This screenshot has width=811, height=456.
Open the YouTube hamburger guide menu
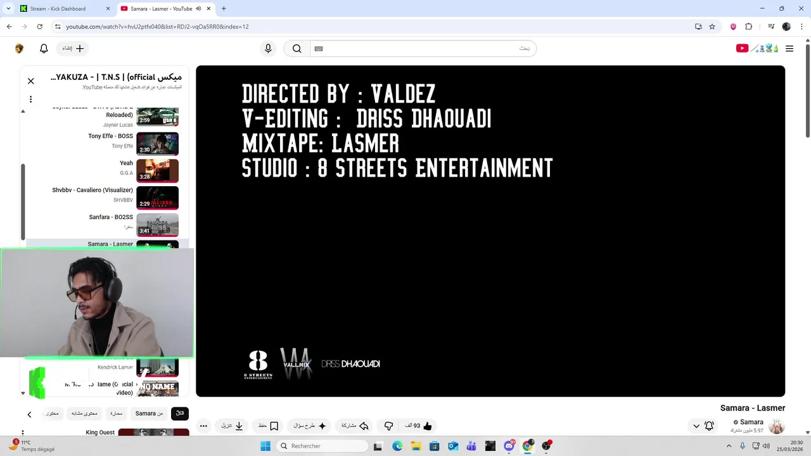pos(789,49)
